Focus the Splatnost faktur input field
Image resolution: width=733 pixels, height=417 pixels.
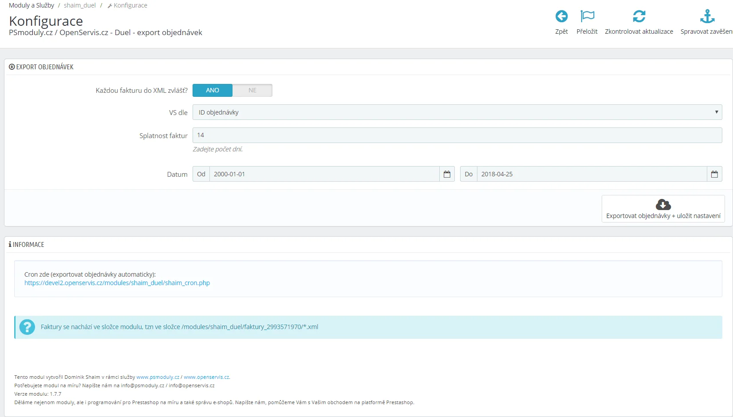click(x=457, y=135)
